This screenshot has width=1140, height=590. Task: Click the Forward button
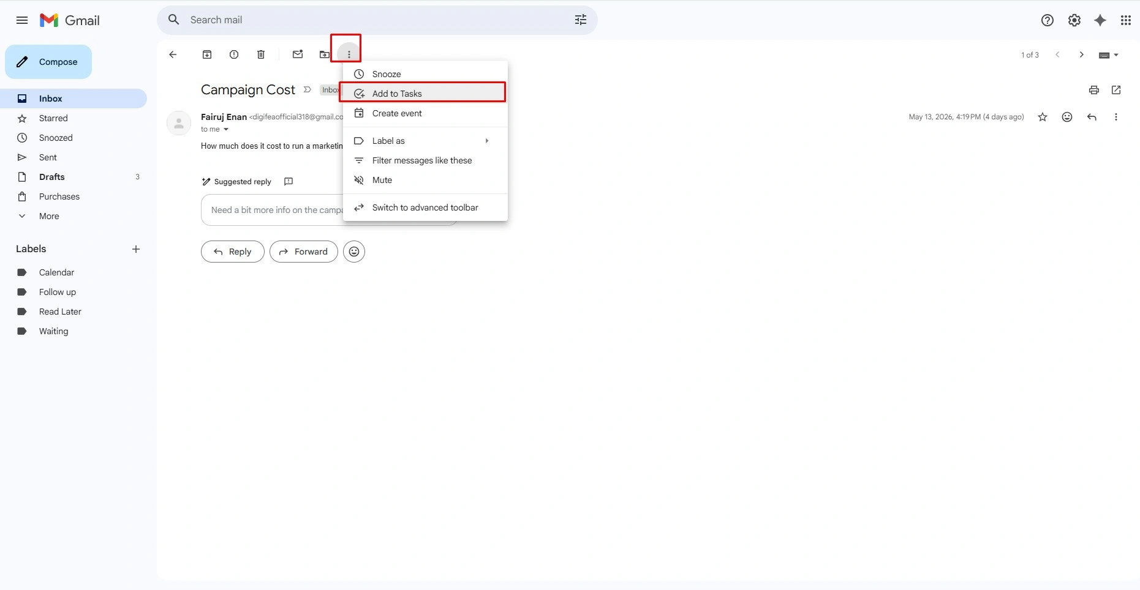coord(304,252)
